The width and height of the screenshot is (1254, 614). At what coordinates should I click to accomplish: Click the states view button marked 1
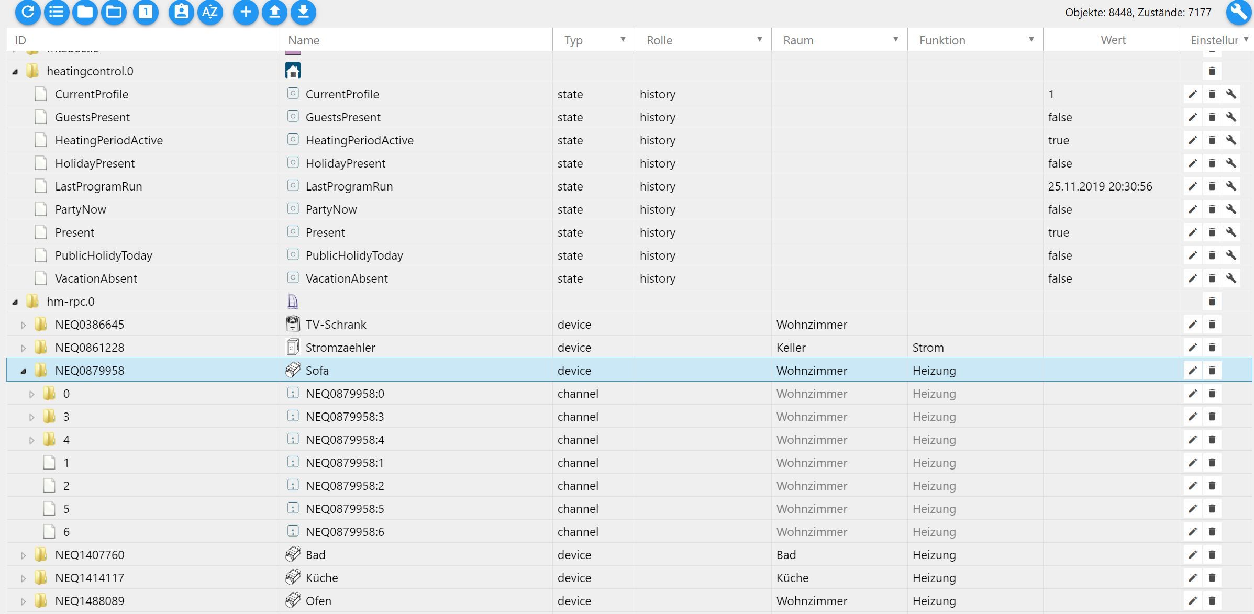146,12
